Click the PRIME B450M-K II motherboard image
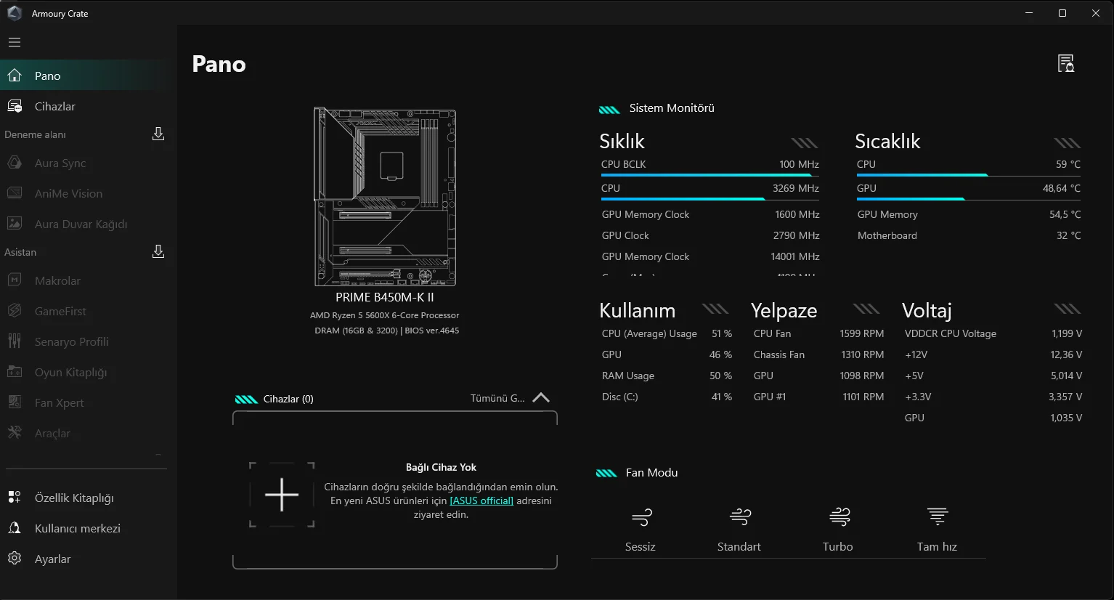This screenshot has height=600, width=1114. [x=385, y=197]
